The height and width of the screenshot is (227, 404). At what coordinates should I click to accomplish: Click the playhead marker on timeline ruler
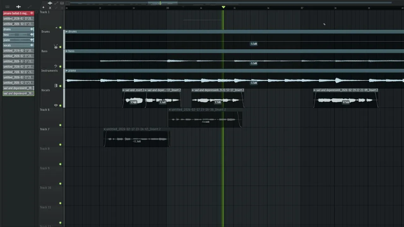tap(223, 7)
